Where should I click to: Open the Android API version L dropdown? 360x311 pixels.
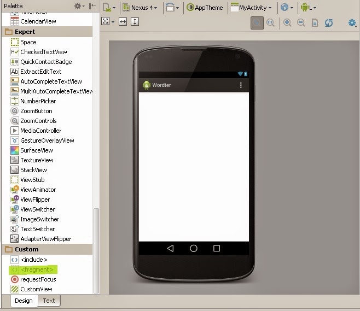[x=309, y=8]
